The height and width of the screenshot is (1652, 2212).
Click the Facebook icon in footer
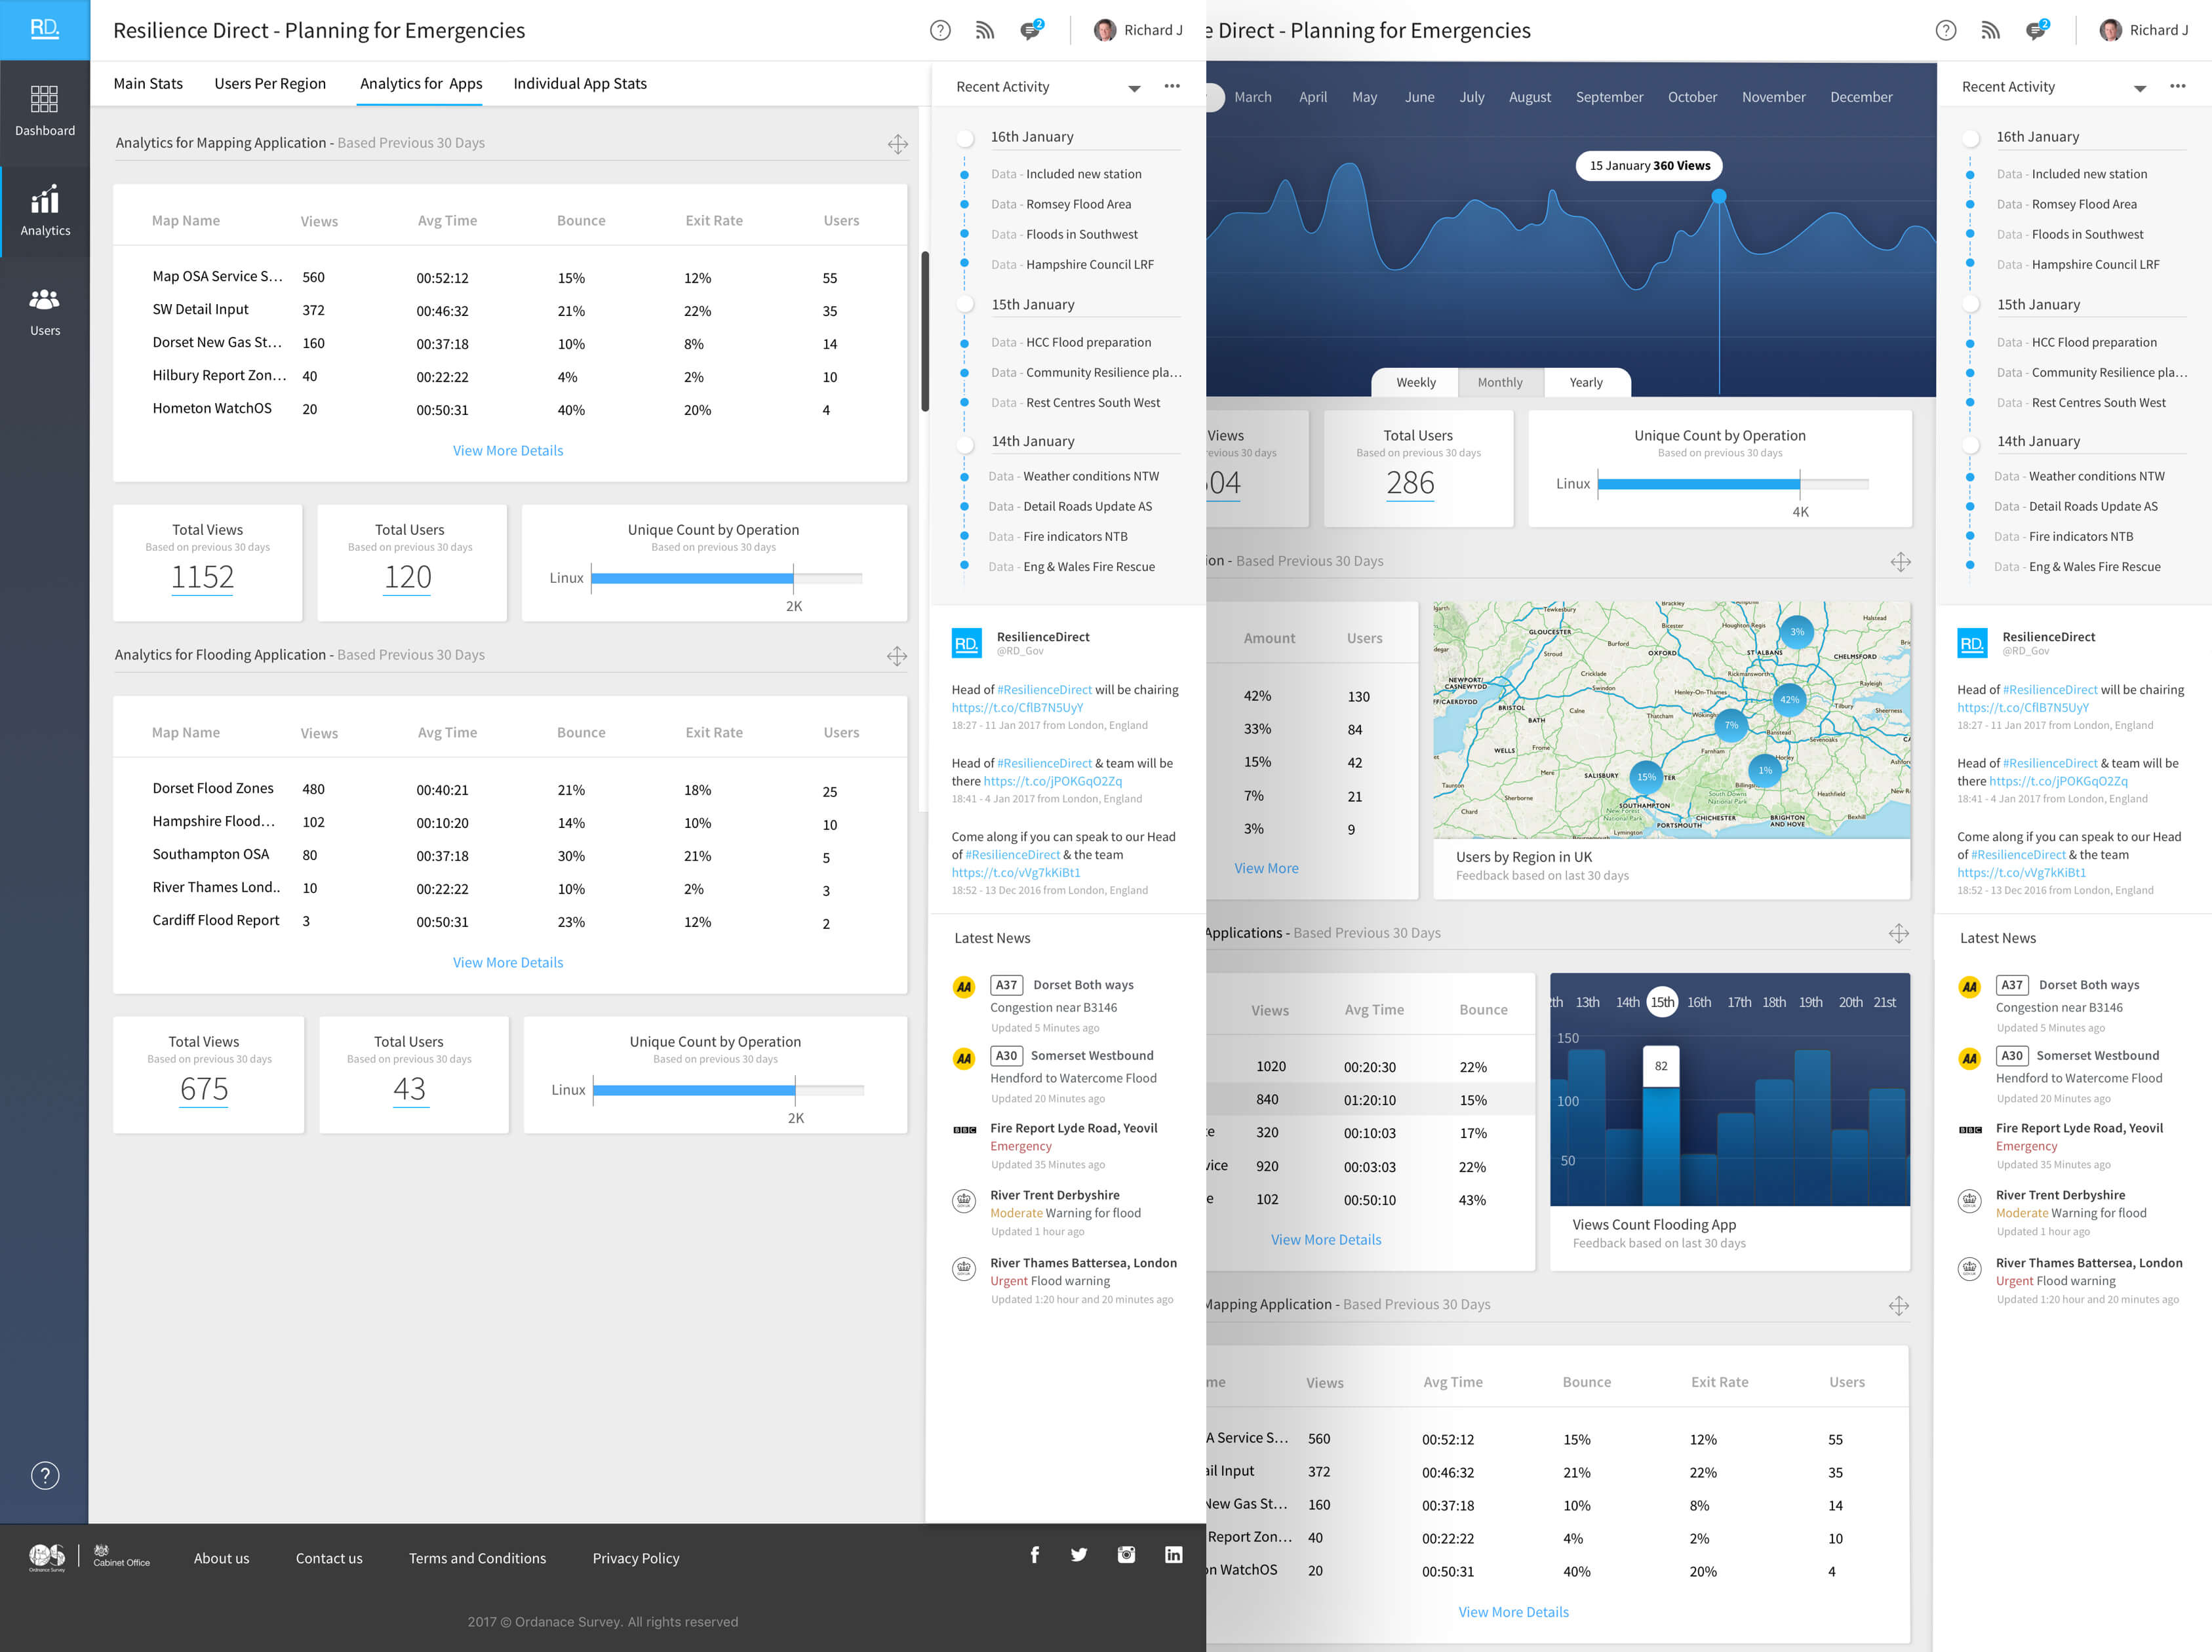coord(1035,1554)
